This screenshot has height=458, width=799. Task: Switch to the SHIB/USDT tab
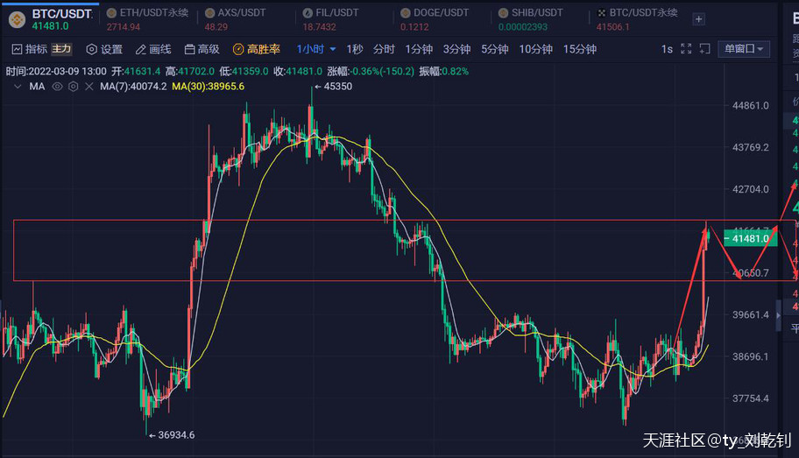click(x=530, y=19)
